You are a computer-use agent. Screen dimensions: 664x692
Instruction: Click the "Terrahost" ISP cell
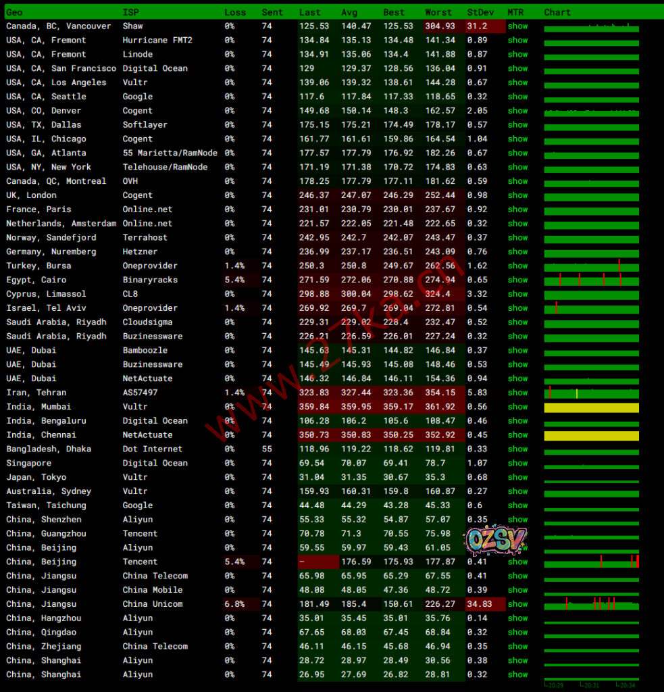[145, 237]
